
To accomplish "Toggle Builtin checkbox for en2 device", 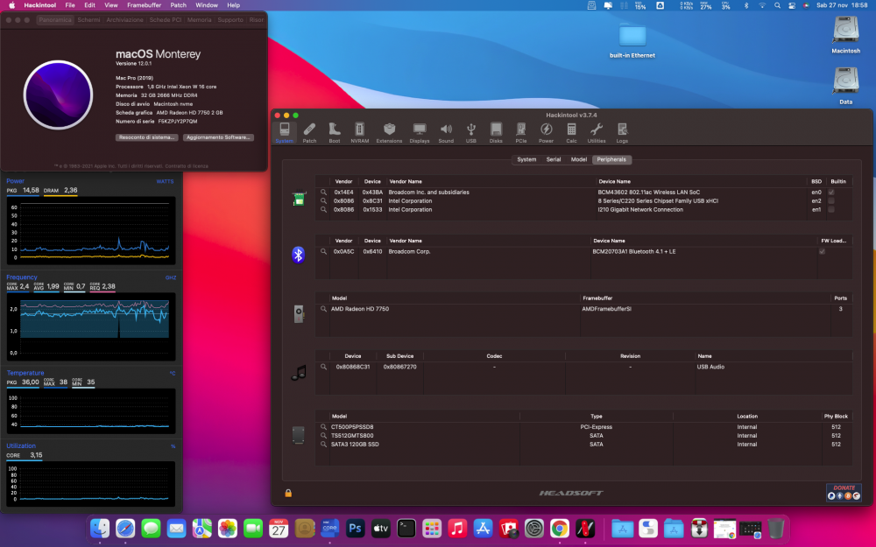I will coord(831,201).
